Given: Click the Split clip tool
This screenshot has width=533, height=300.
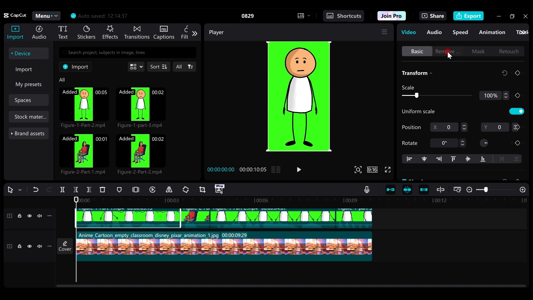Looking at the screenshot, I should point(62,190).
